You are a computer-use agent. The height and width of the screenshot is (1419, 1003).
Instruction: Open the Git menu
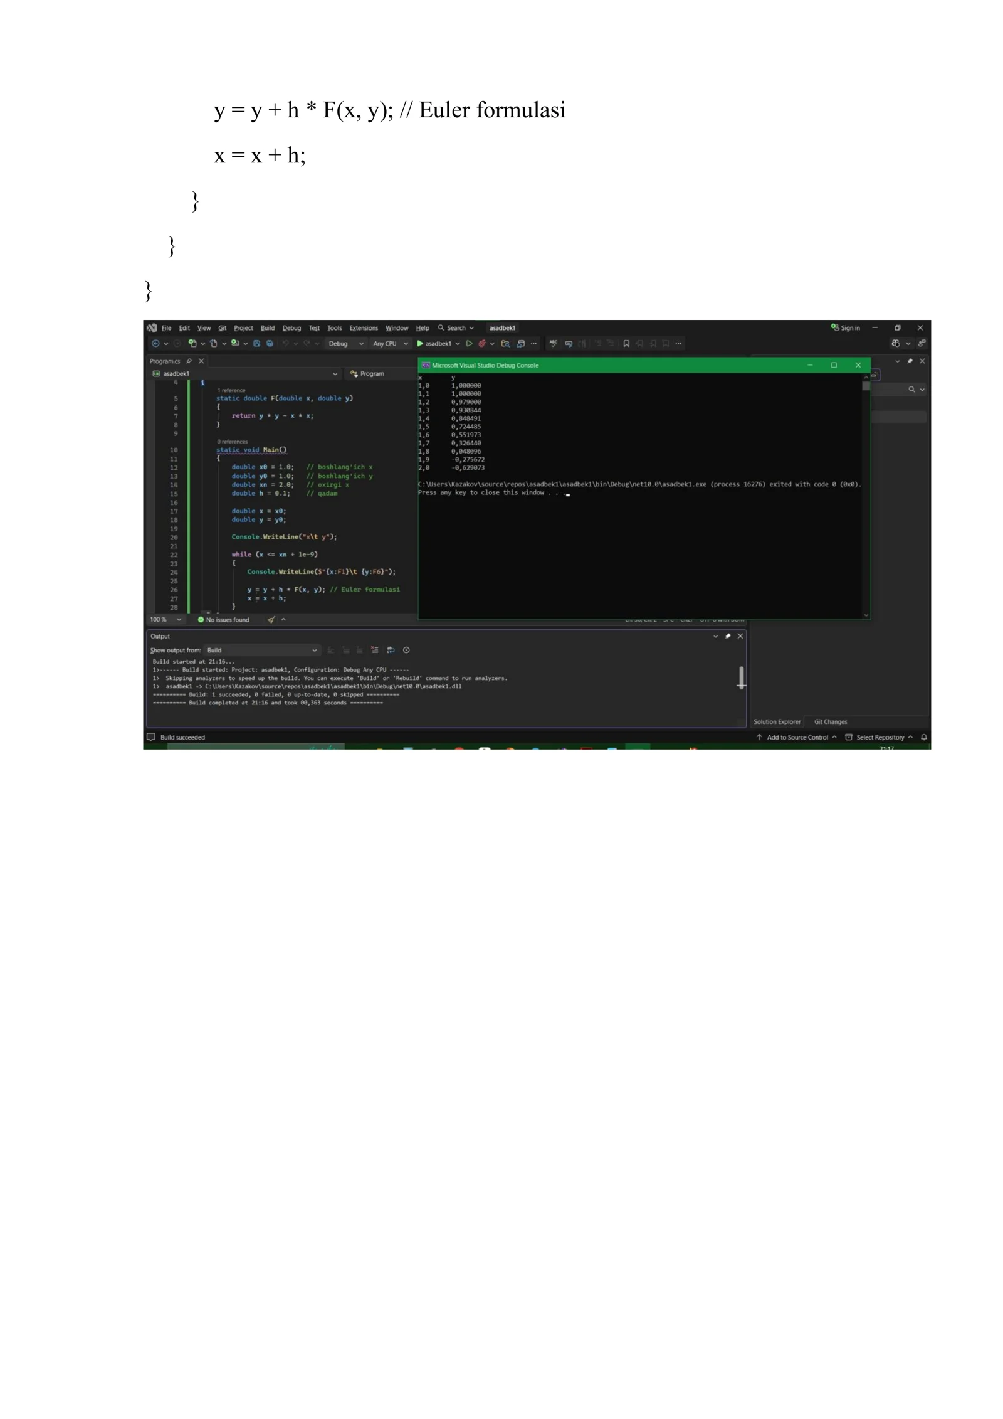(x=223, y=328)
